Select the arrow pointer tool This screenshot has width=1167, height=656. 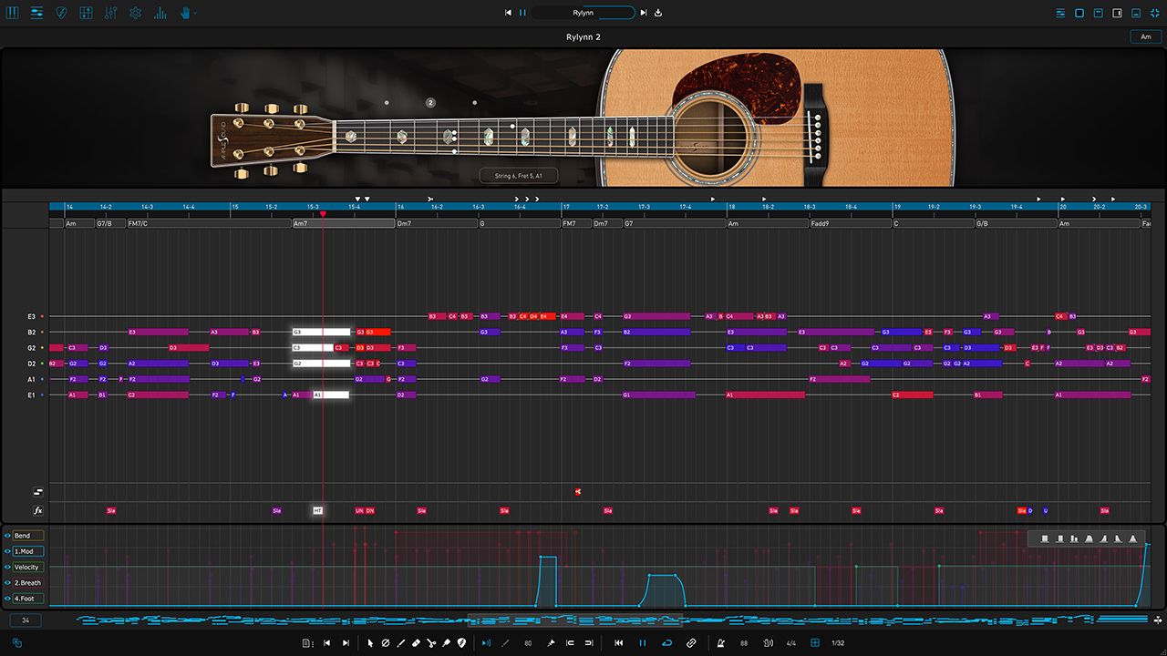[x=370, y=643]
